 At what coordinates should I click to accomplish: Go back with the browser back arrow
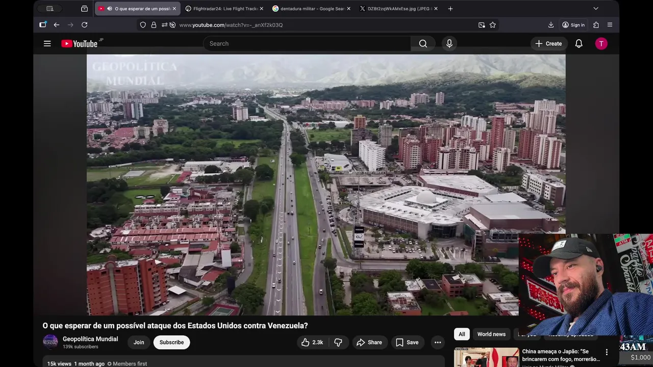tap(57, 25)
